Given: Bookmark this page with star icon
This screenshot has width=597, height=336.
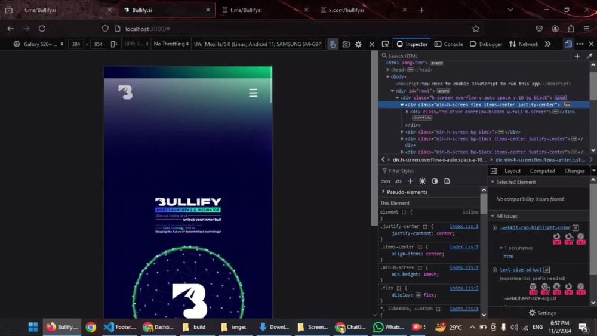Looking at the screenshot, I should tap(476, 29).
